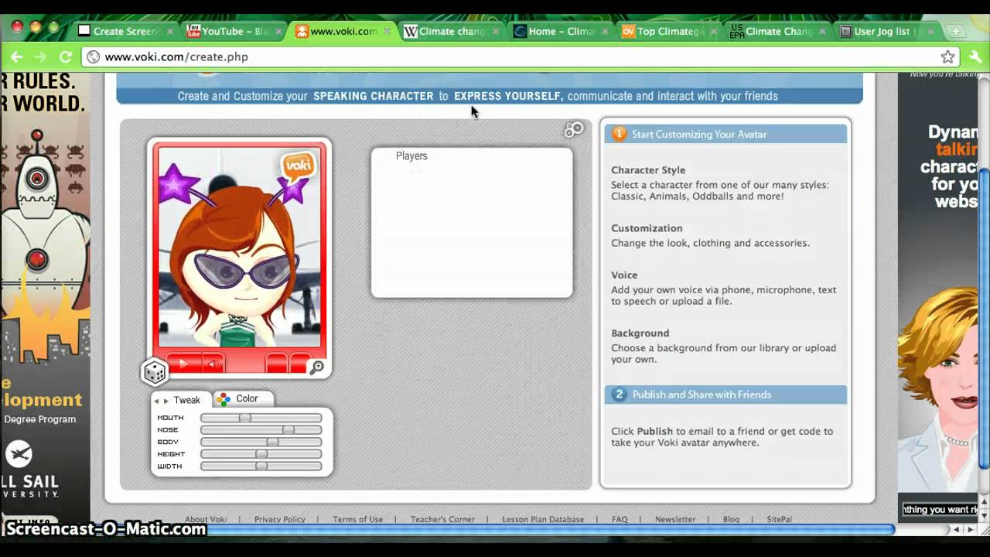This screenshot has width=990, height=557.
Task: Reload the page with the refresh icon
Action: [x=66, y=56]
